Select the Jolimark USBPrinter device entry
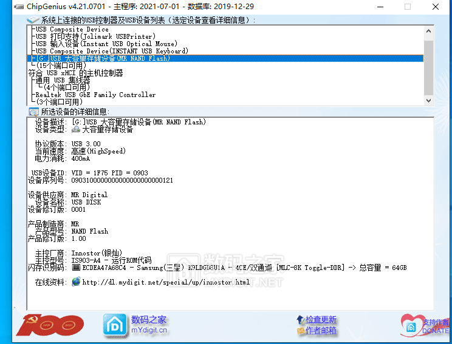The image size is (452, 344). [95, 36]
